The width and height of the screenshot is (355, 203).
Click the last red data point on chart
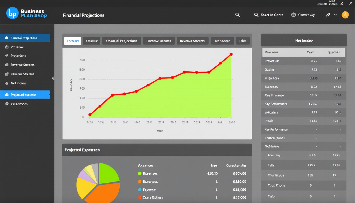coord(231,54)
